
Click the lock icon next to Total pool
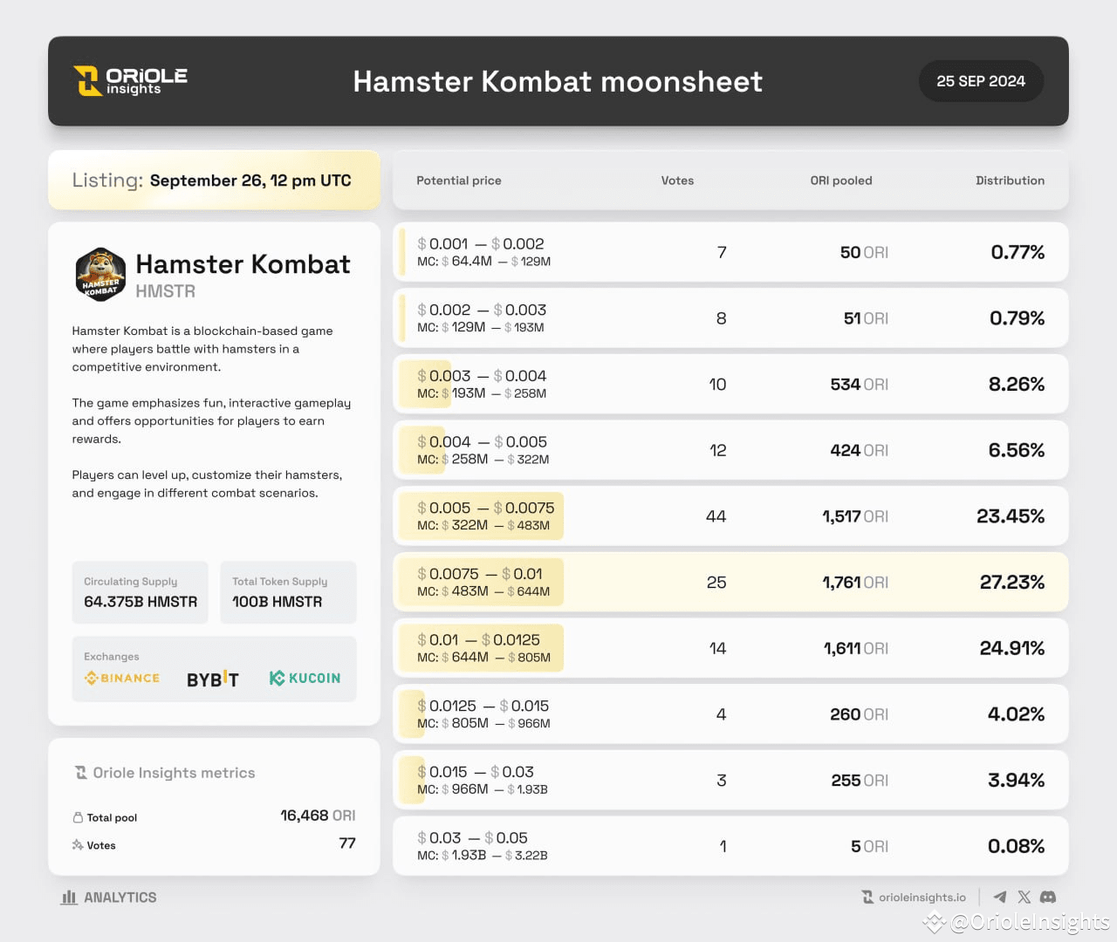click(x=78, y=817)
